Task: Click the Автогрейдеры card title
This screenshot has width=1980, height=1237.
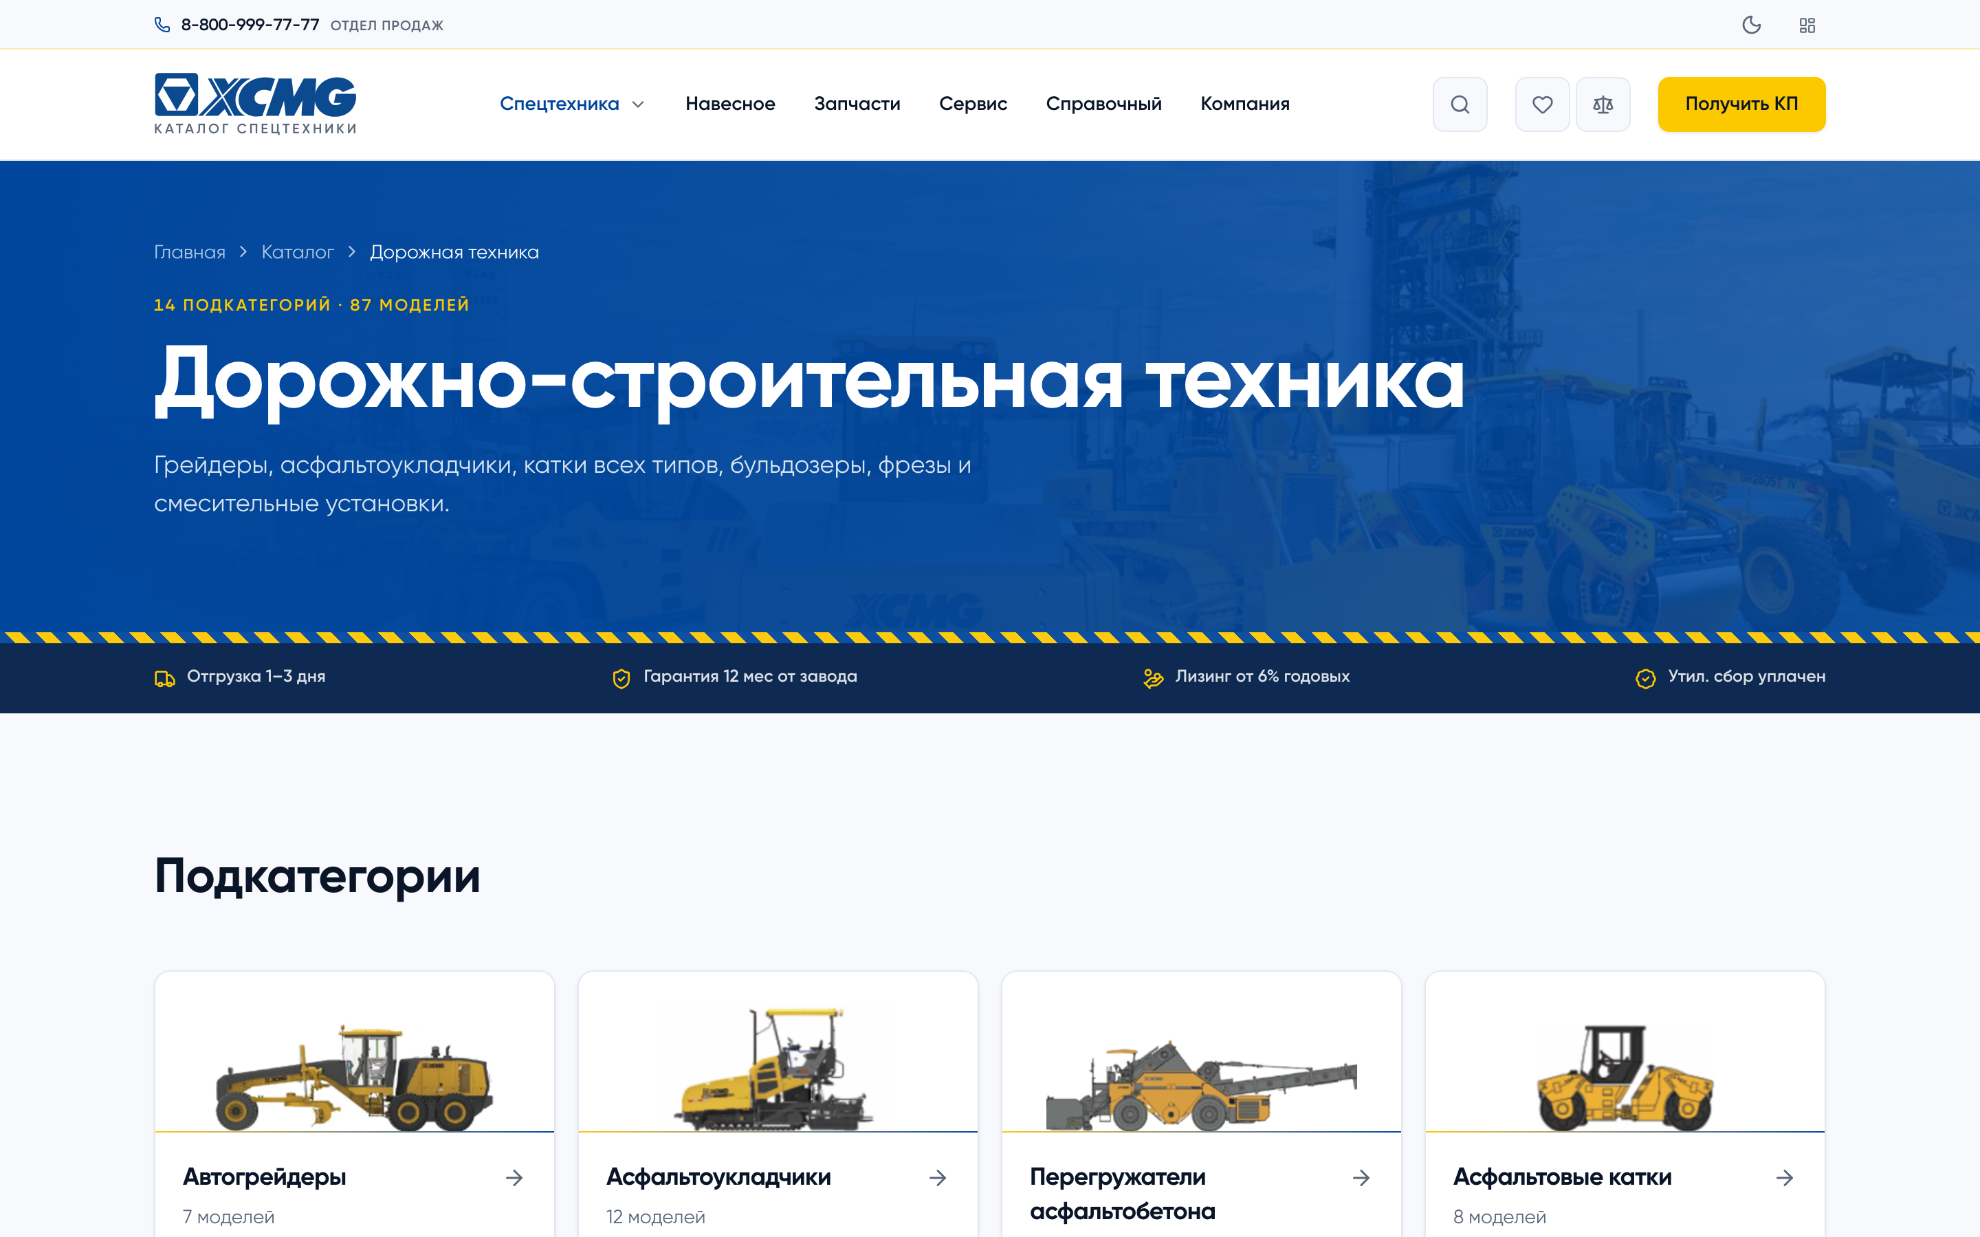Action: point(264,1177)
